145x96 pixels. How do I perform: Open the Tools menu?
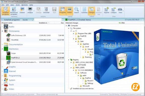coord(18,5)
